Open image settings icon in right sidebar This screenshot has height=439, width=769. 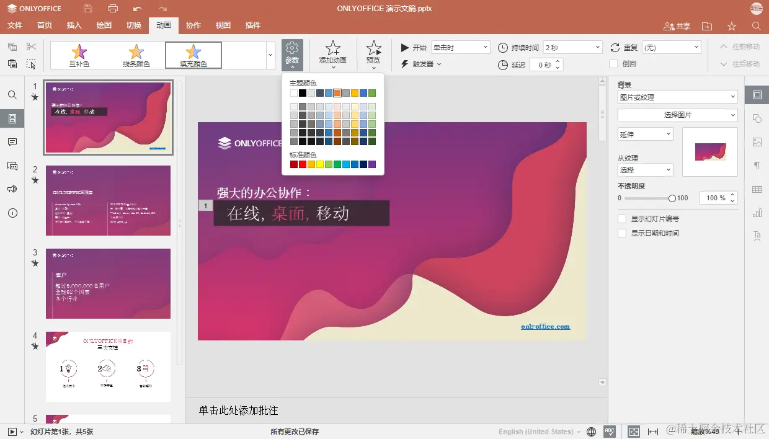(x=757, y=142)
